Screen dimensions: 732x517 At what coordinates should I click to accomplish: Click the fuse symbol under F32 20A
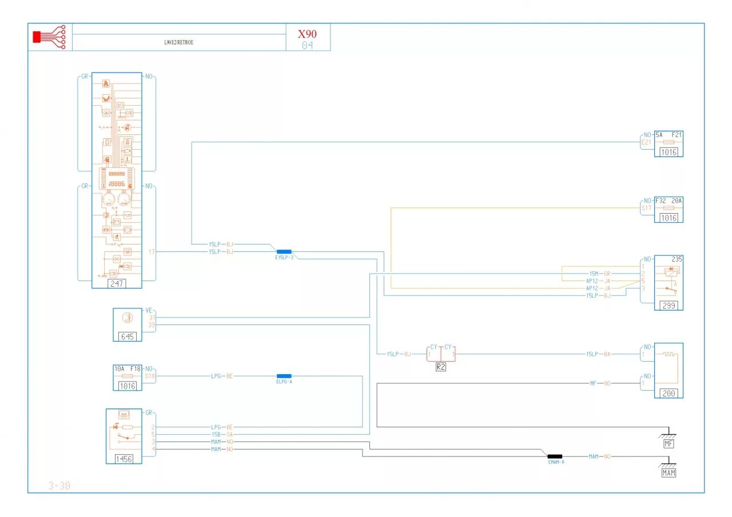(669, 209)
